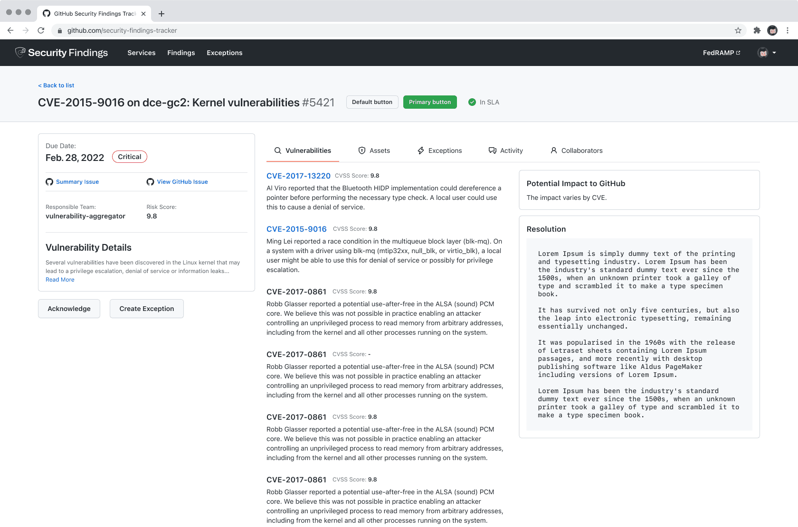
Task: Click the Create Exception button
Action: click(147, 309)
